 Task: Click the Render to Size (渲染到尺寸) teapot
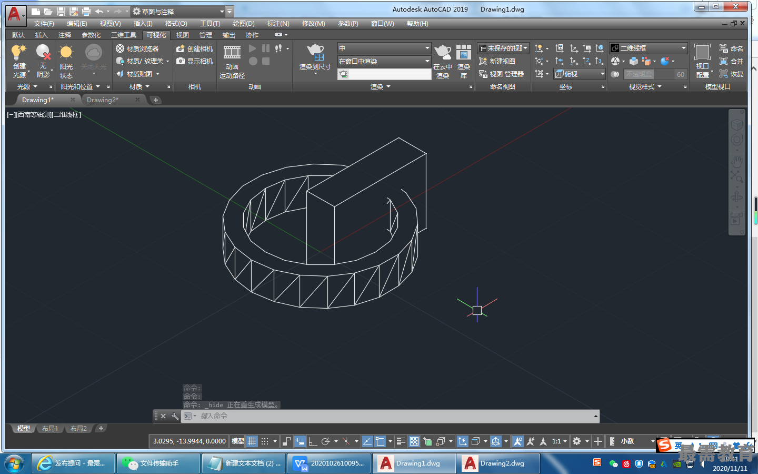(x=315, y=52)
